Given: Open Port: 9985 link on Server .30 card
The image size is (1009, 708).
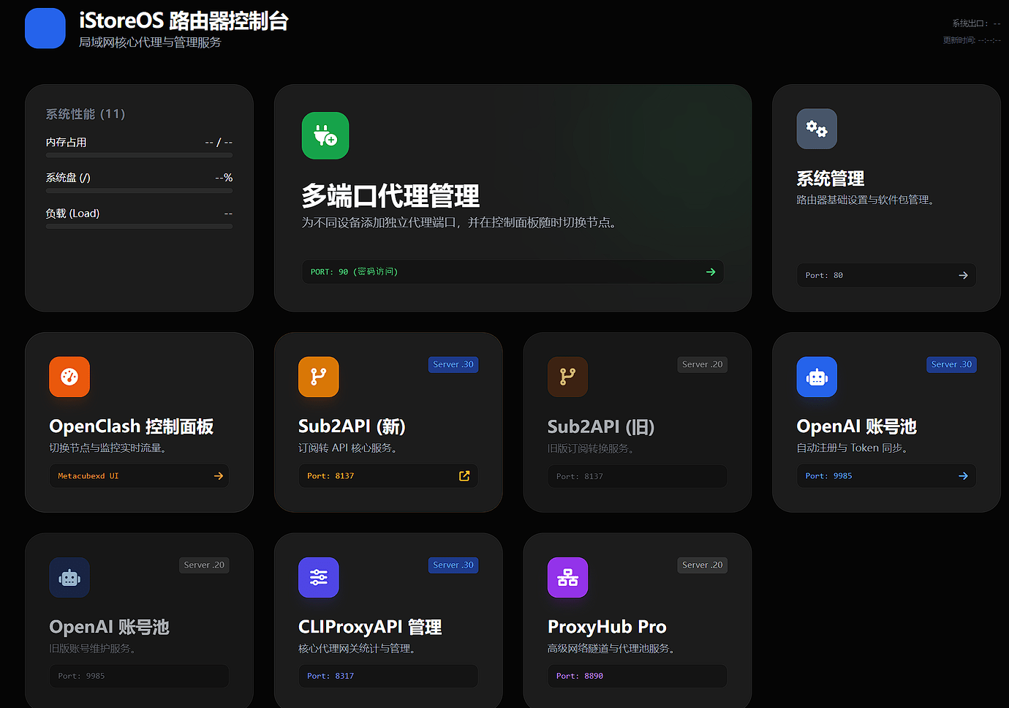Looking at the screenshot, I should [x=886, y=475].
